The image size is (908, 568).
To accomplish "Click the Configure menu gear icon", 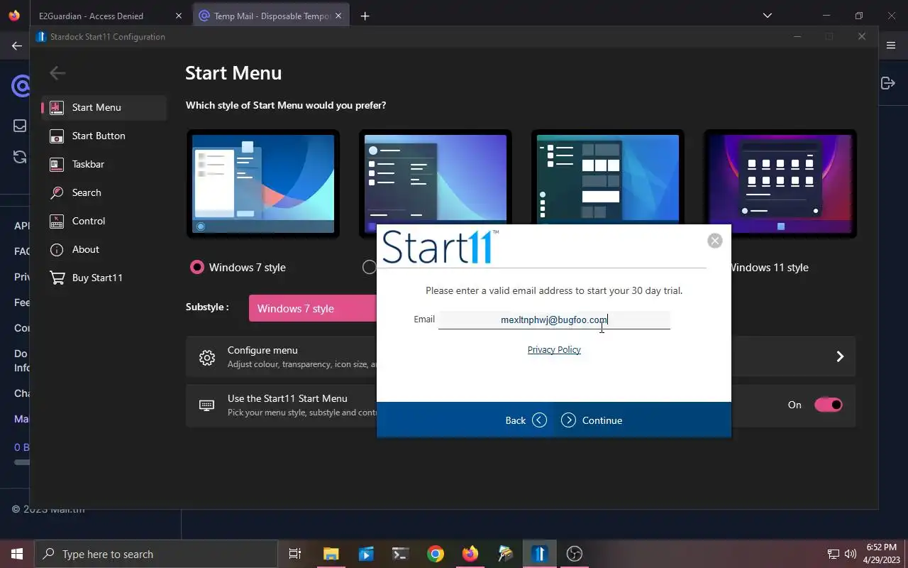I will [207, 357].
